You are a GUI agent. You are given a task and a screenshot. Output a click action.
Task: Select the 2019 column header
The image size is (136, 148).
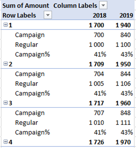point(126,15)
